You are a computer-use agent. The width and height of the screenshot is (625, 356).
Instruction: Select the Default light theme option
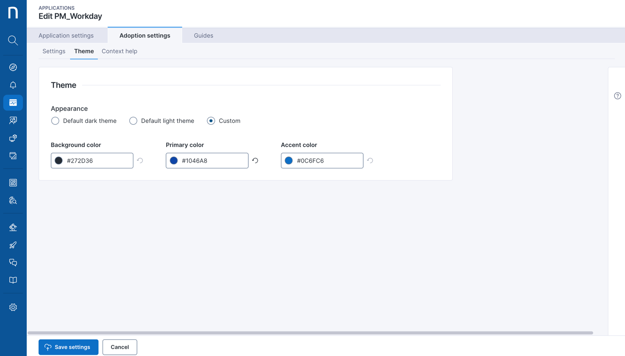point(133,121)
